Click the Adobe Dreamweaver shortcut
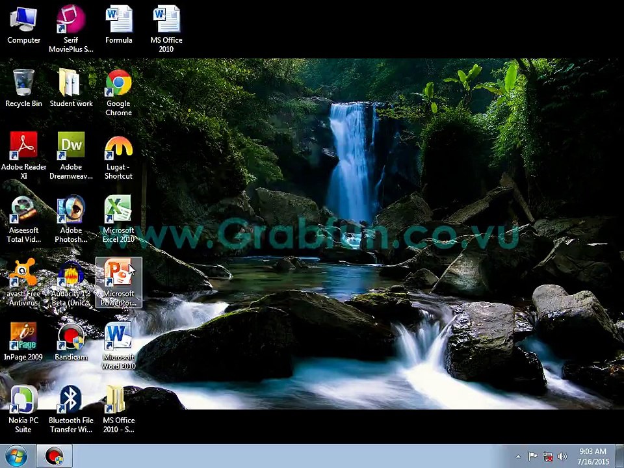 click(71, 155)
